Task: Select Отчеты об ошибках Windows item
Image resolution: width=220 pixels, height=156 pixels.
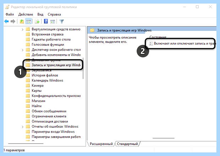Action: [x=55, y=127]
